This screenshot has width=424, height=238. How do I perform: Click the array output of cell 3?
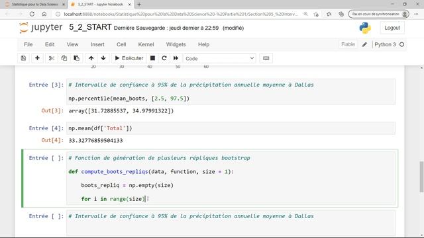coord(121,110)
